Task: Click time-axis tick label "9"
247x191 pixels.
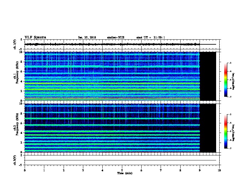Action: pos(200,170)
